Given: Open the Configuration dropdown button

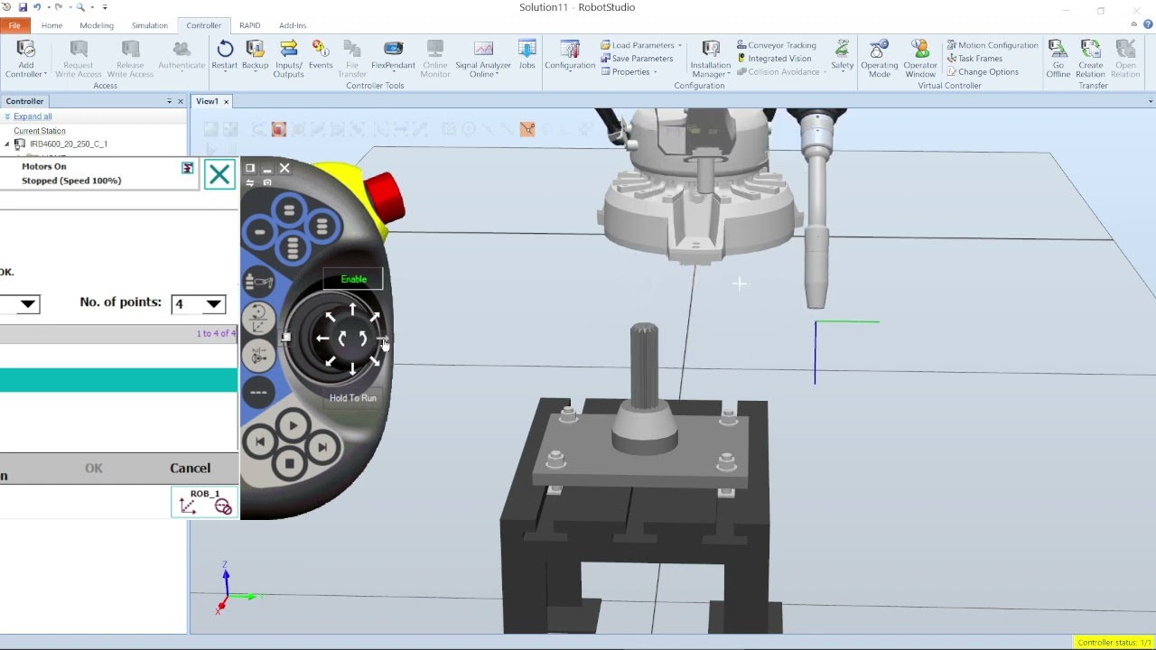Looking at the screenshot, I should click(570, 55).
